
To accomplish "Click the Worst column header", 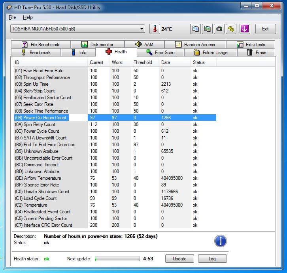I will [x=120, y=62].
